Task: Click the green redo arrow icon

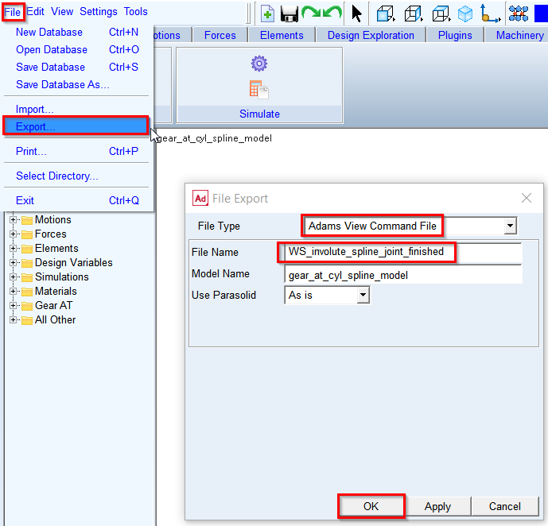Action: tap(312, 14)
